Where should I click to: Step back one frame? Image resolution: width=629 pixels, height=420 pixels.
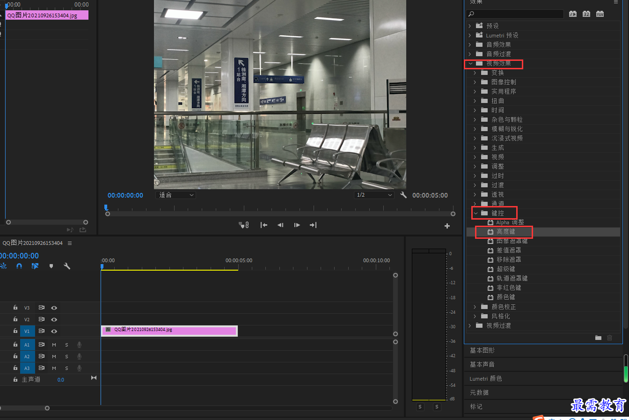(x=280, y=225)
